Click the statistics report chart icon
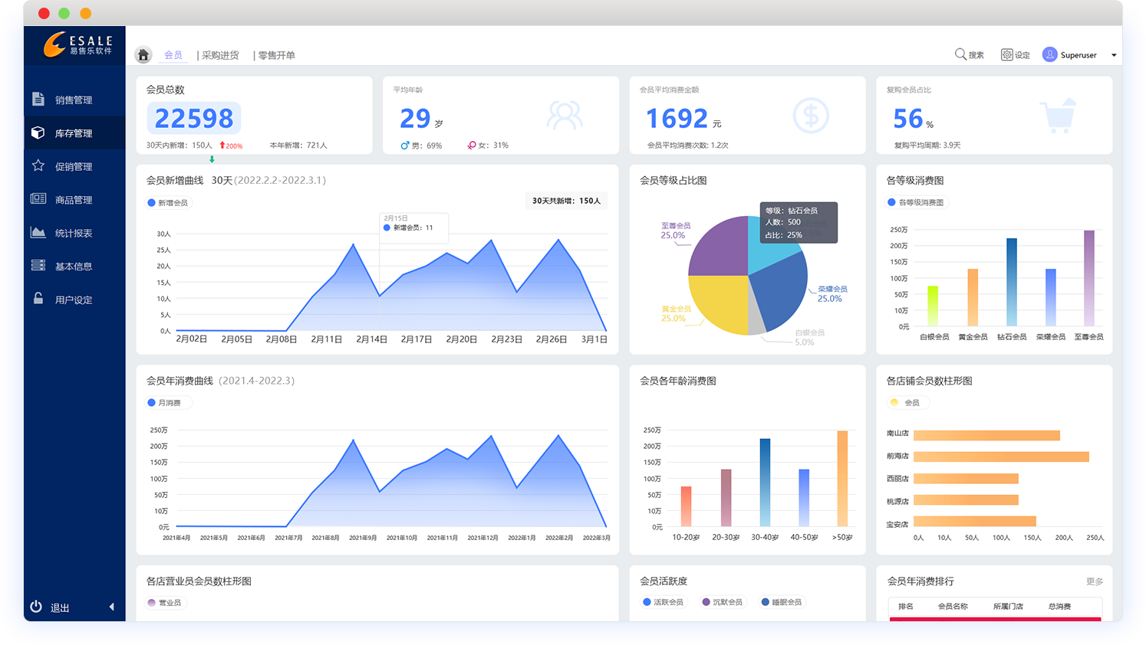The image size is (1146, 645). coord(38,232)
